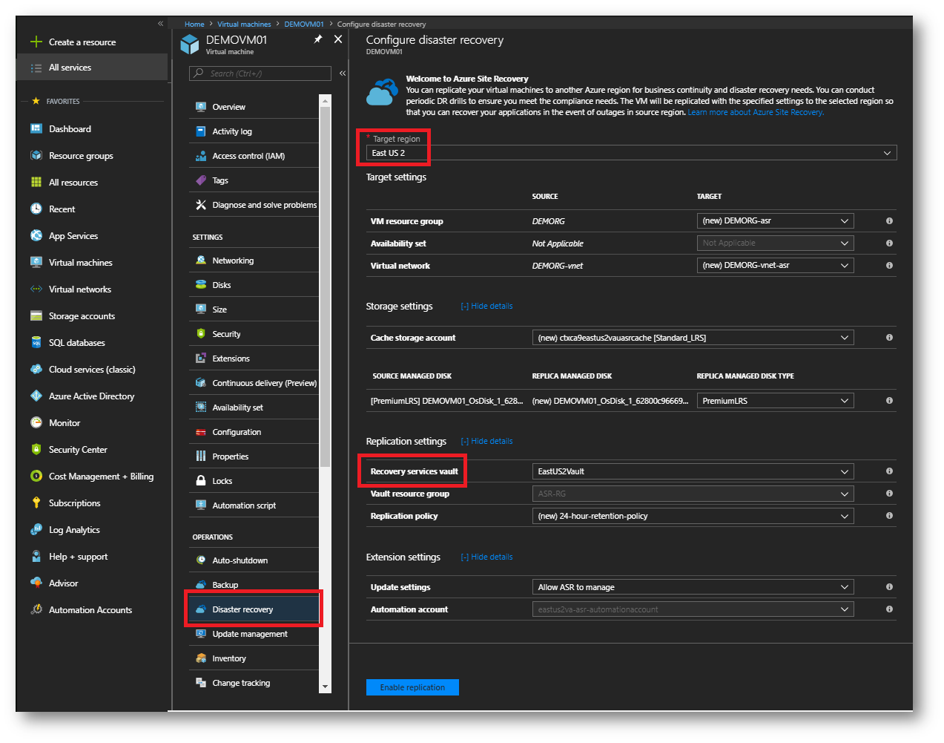Viewport: 944px width, 743px height.
Task: Close the DEMOVM01 blade
Action: pos(338,39)
